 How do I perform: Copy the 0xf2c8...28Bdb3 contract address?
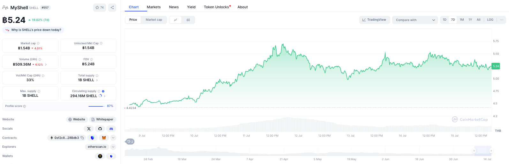(82, 138)
